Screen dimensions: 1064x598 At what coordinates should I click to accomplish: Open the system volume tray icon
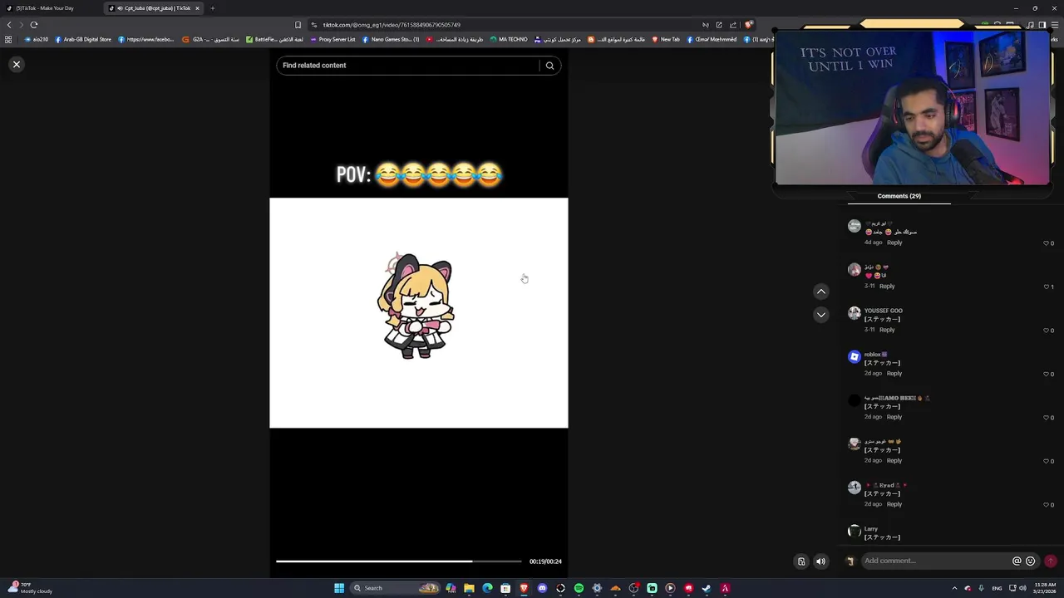coord(1022,588)
